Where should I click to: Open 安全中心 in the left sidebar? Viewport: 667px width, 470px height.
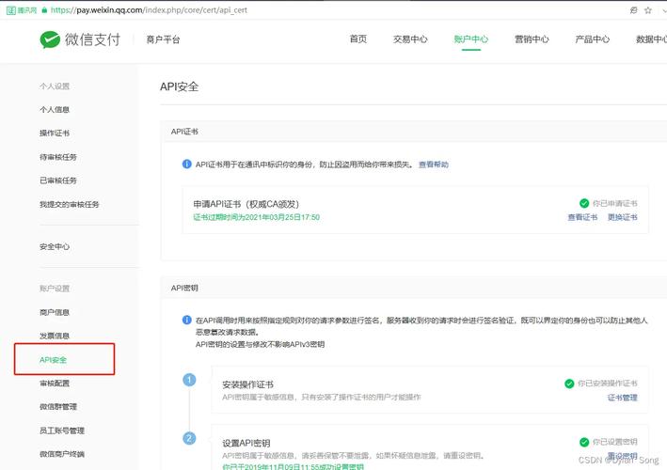(55, 246)
